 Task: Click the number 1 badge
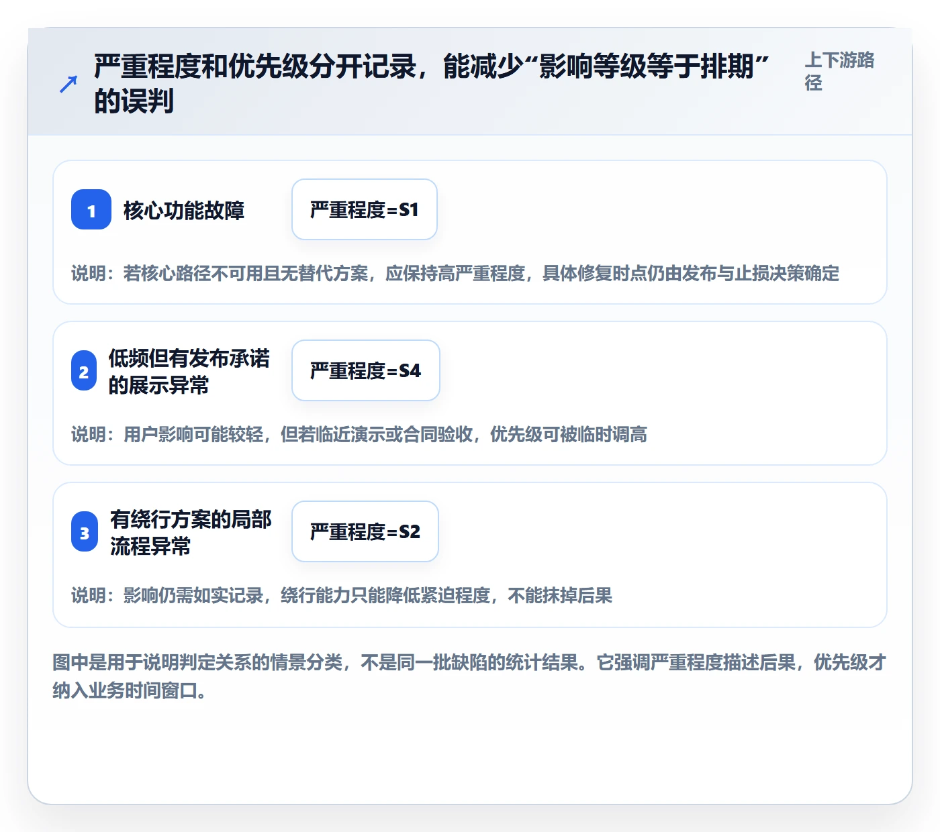(91, 209)
